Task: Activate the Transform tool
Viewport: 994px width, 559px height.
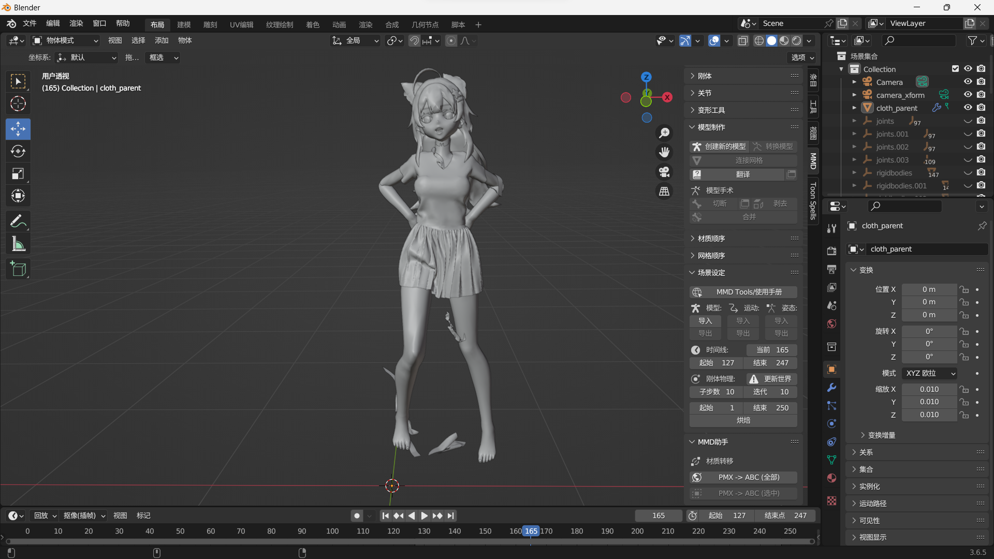Action: 18,196
